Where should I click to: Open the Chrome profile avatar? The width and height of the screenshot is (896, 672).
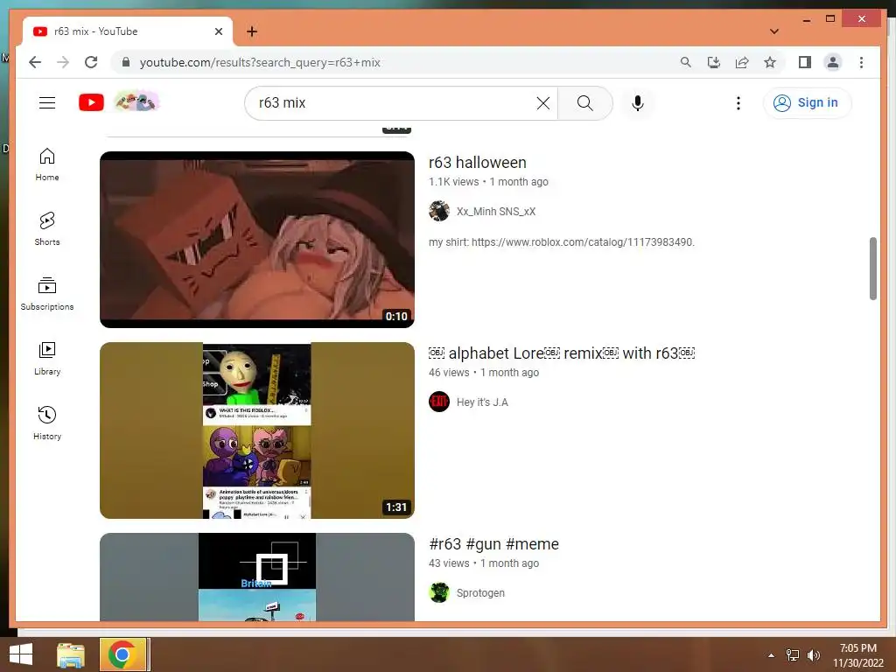coord(833,62)
